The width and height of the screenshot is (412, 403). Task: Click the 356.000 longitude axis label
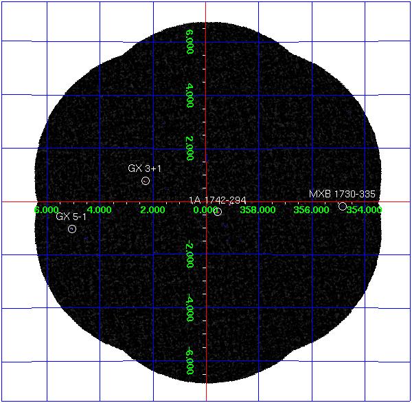tap(311, 210)
